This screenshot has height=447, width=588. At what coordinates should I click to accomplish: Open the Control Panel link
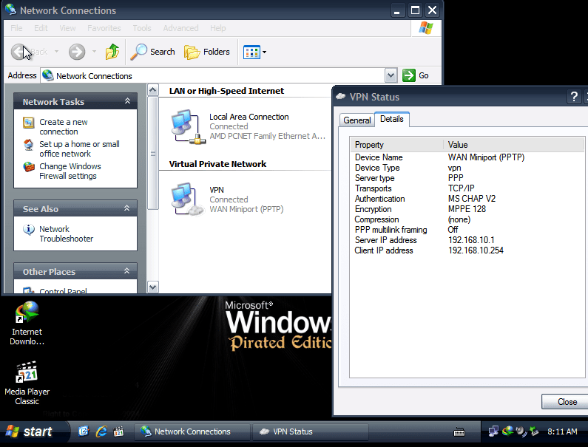(63, 291)
